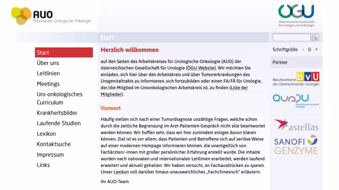The width and height of the screenshot is (339, 190).
Task: Increase font size with the plus sign
Action: pos(316,49)
